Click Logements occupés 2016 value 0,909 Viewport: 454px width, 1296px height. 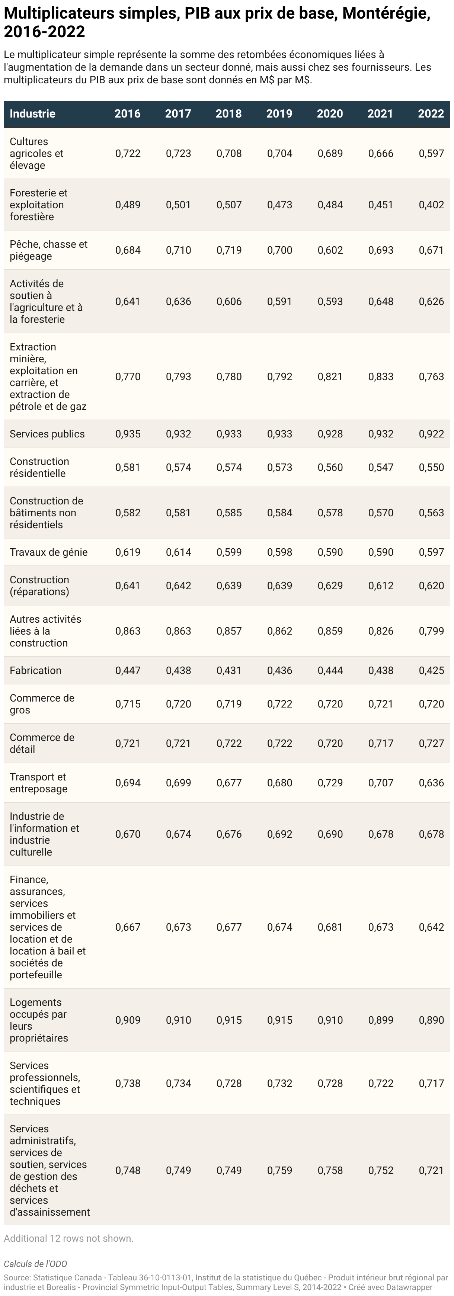[128, 1020]
